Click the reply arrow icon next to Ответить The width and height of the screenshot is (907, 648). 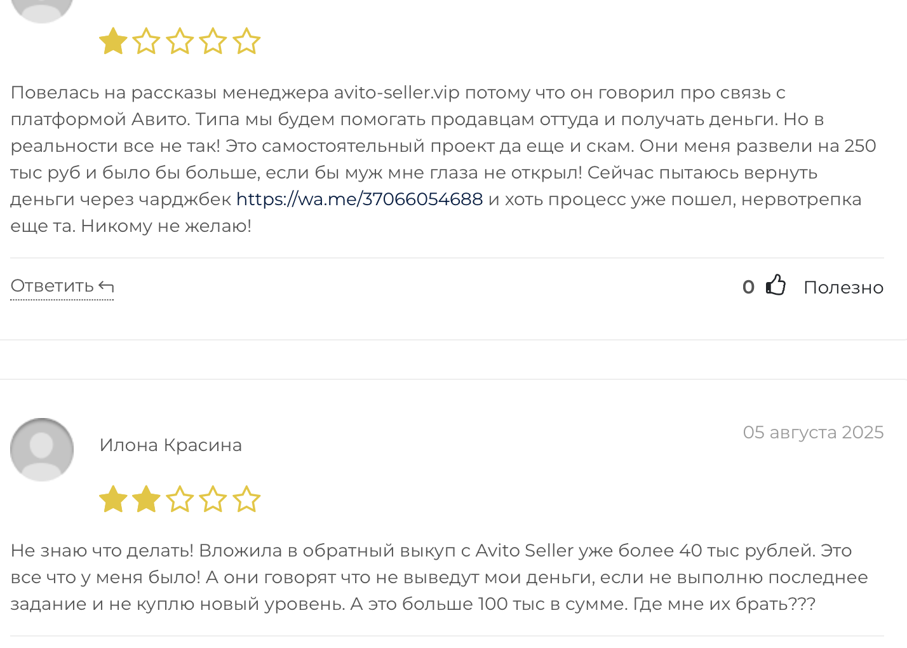pos(105,285)
